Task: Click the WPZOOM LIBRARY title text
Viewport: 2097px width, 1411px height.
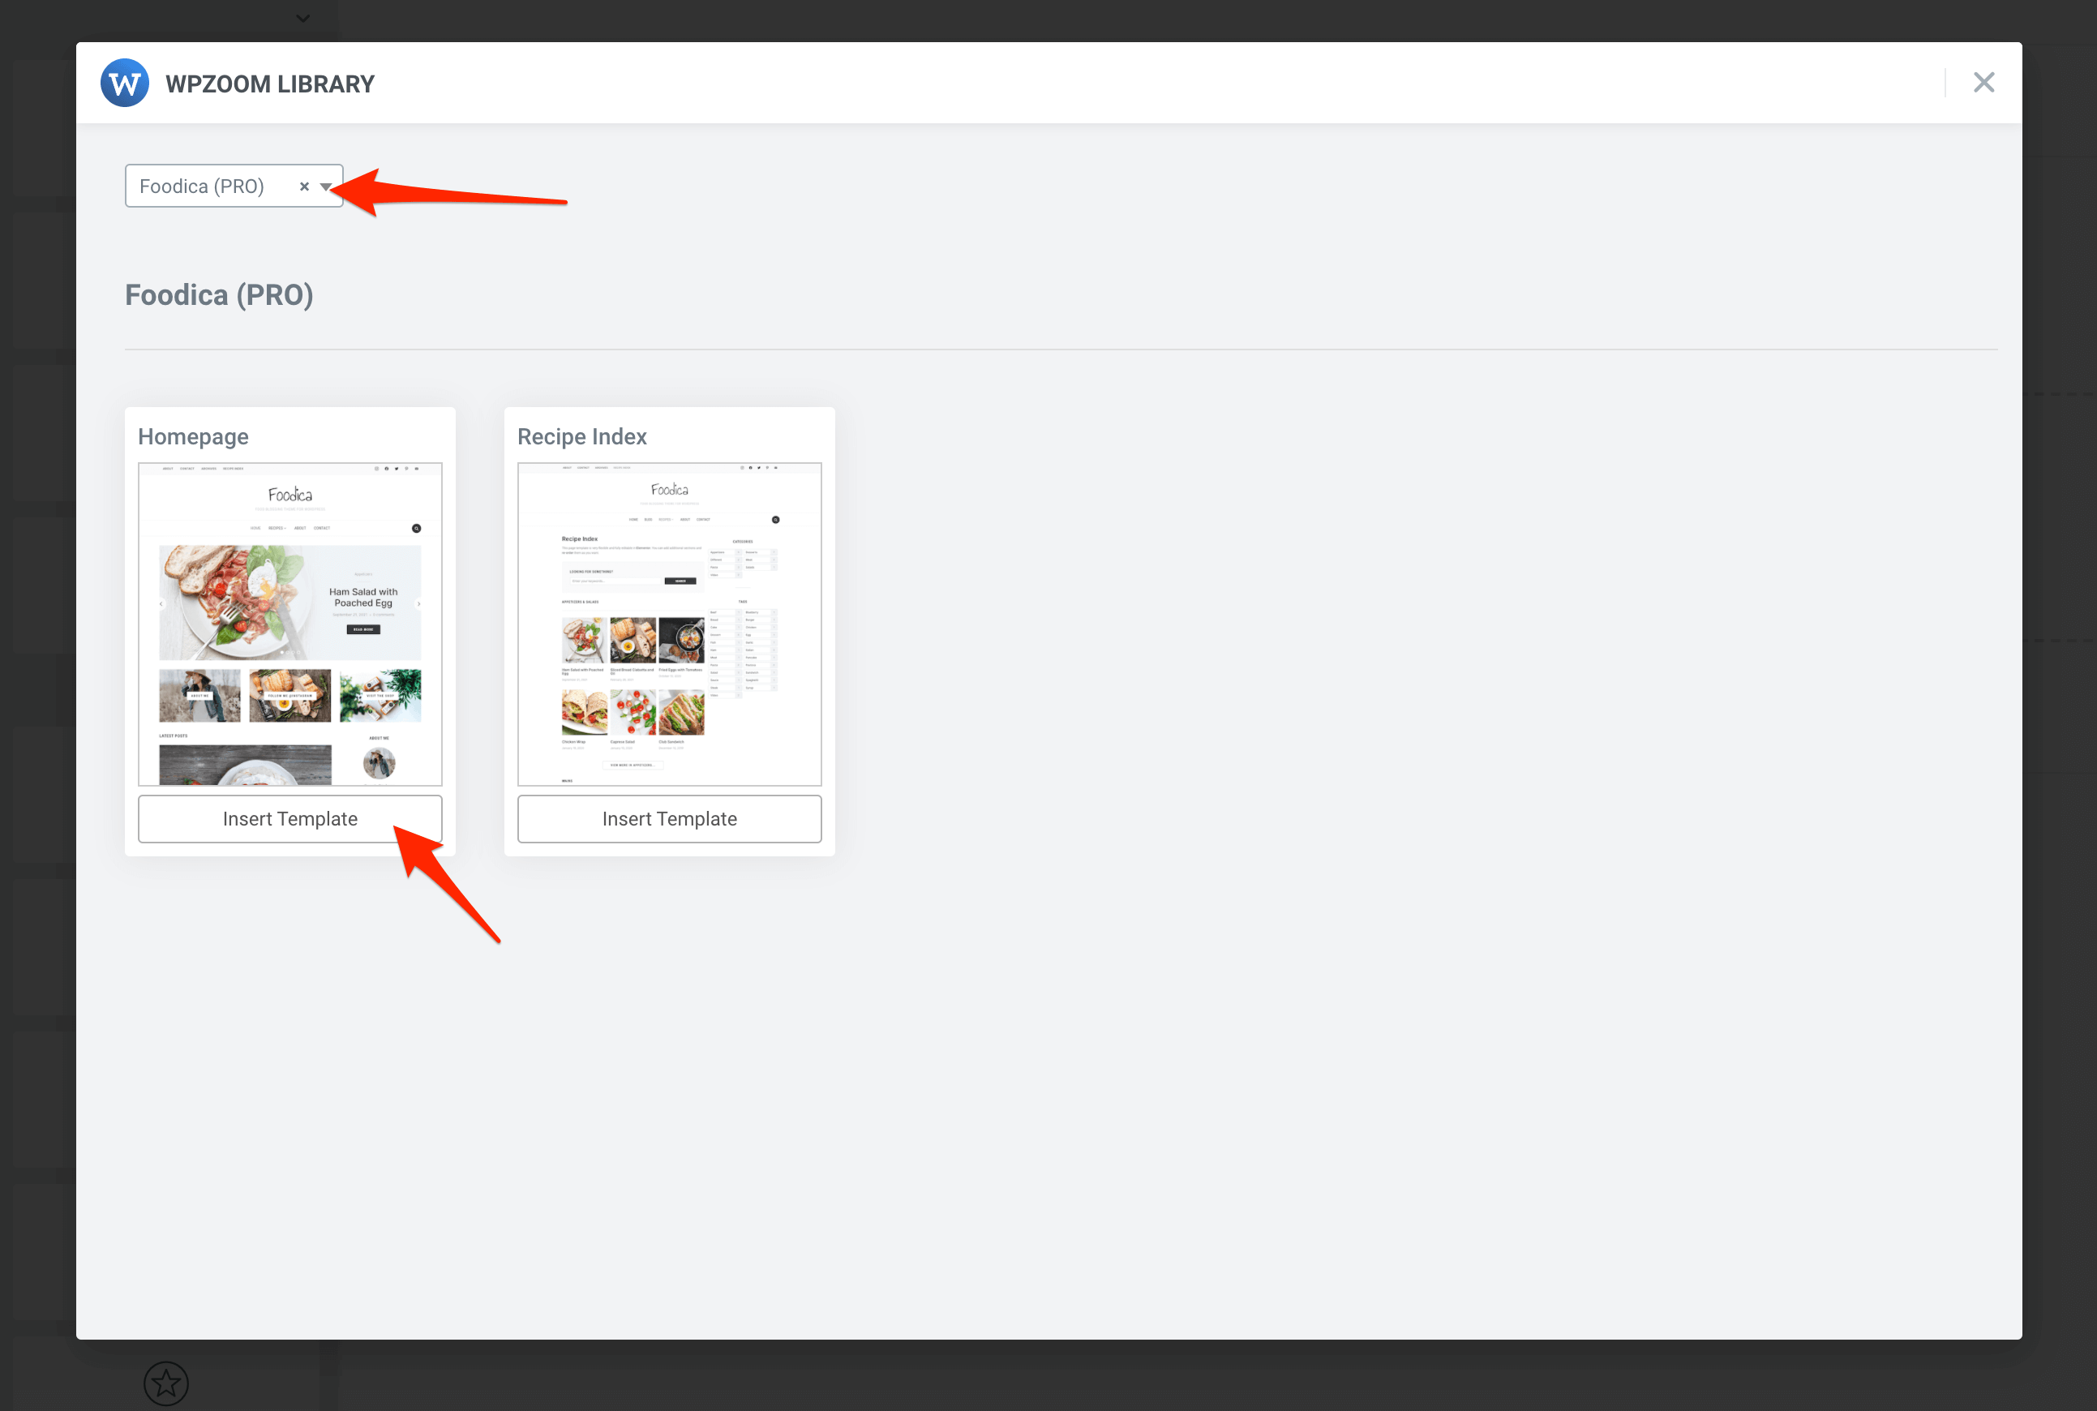Action: coord(270,84)
